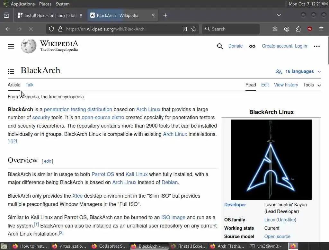Screen dimensions: 329x250
Task: Go back to the previous page
Action: click(x=8, y=29)
